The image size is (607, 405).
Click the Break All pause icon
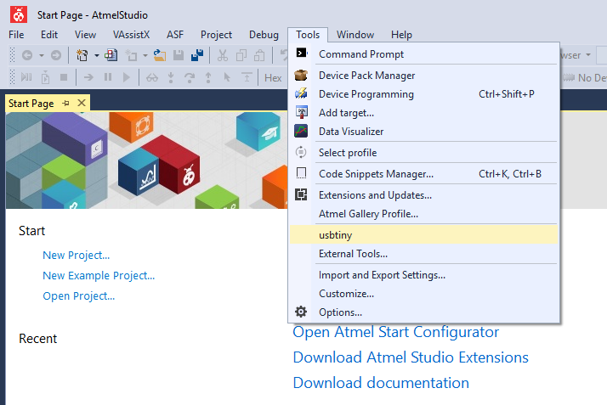pos(108,77)
